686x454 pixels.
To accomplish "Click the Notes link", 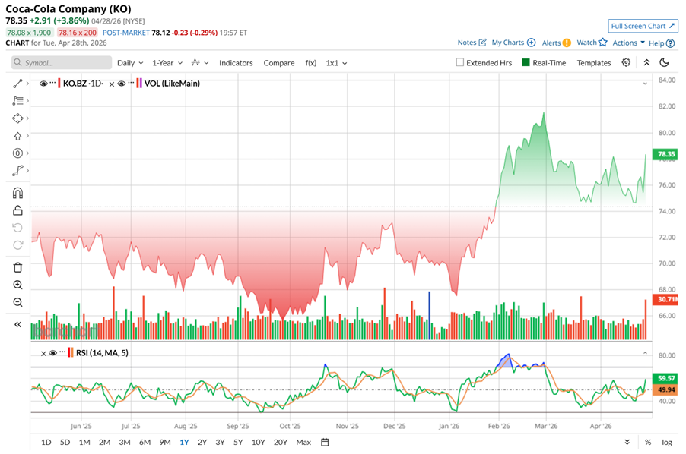I will [467, 43].
